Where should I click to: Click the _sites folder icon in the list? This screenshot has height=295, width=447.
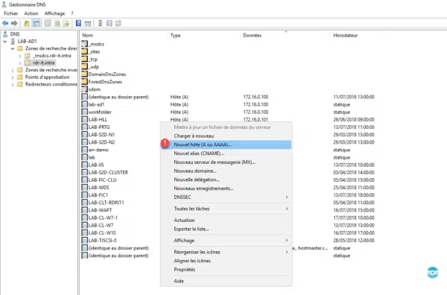coord(84,51)
